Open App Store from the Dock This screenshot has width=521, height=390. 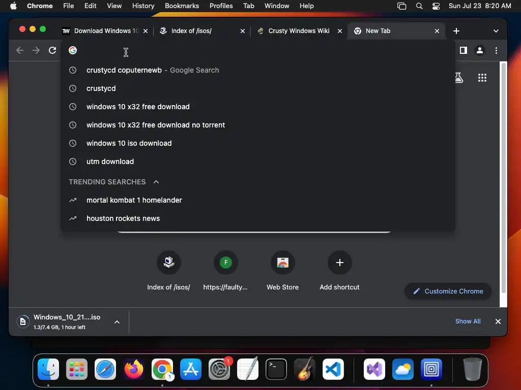click(x=191, y=369)
